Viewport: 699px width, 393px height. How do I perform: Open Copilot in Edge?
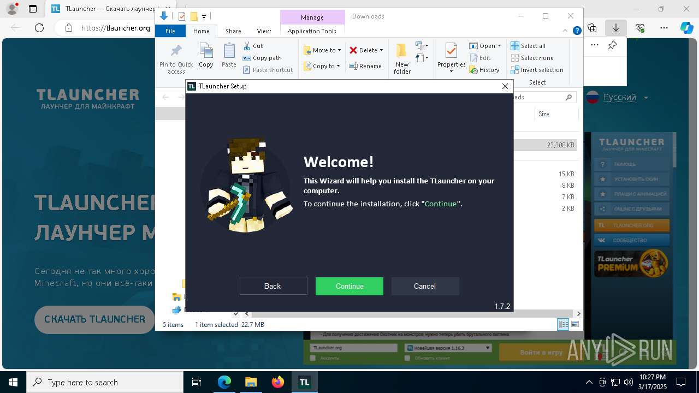coord(686,28)
